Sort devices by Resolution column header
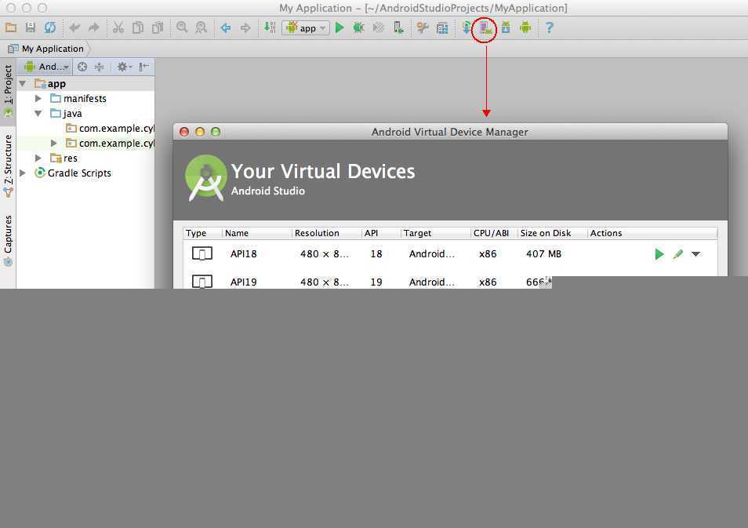This screenshot has width=748, height=528. (x=327, y=233)
